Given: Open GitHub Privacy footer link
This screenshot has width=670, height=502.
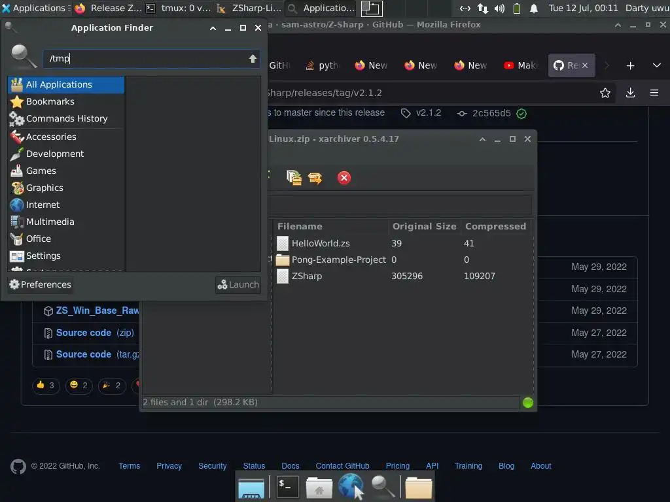Looking at the screenshot, I should coord(169,466).
